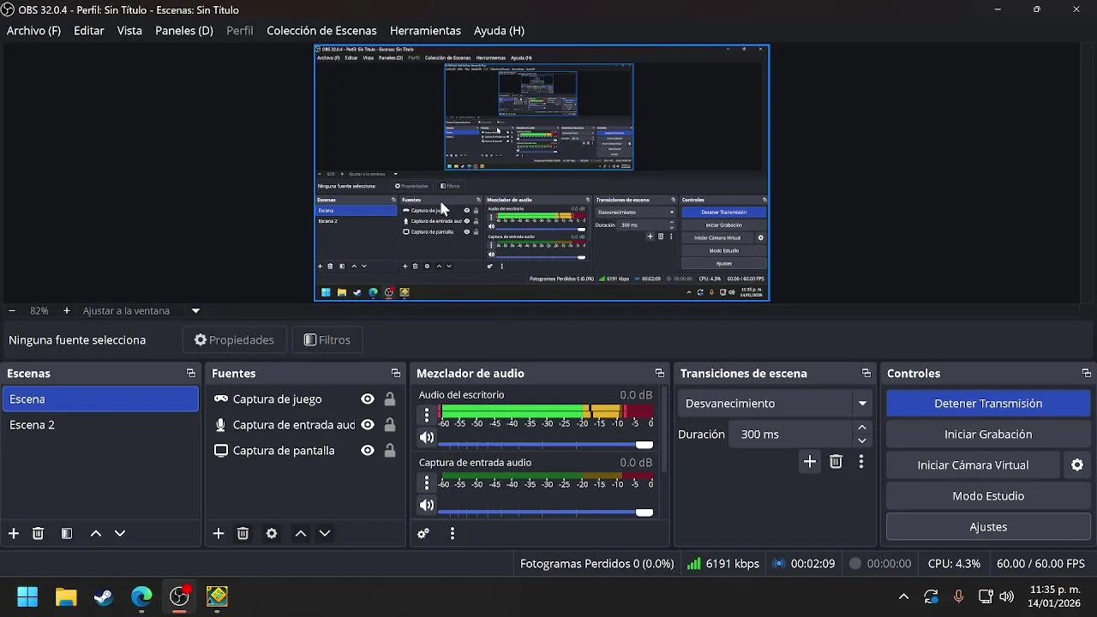The height and width of the screenshot is (617, 1097).
Task: Hide the Captura de juego source
Action: click(368, 399)
